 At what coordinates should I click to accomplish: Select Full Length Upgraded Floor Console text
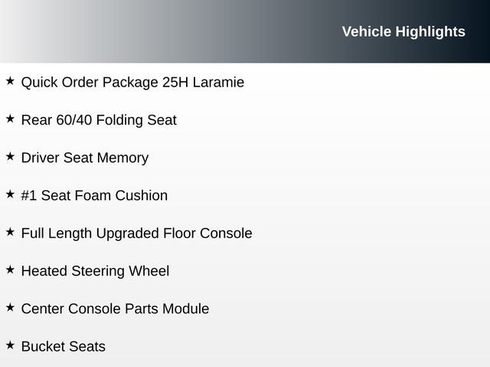click(x=136, y=233)
